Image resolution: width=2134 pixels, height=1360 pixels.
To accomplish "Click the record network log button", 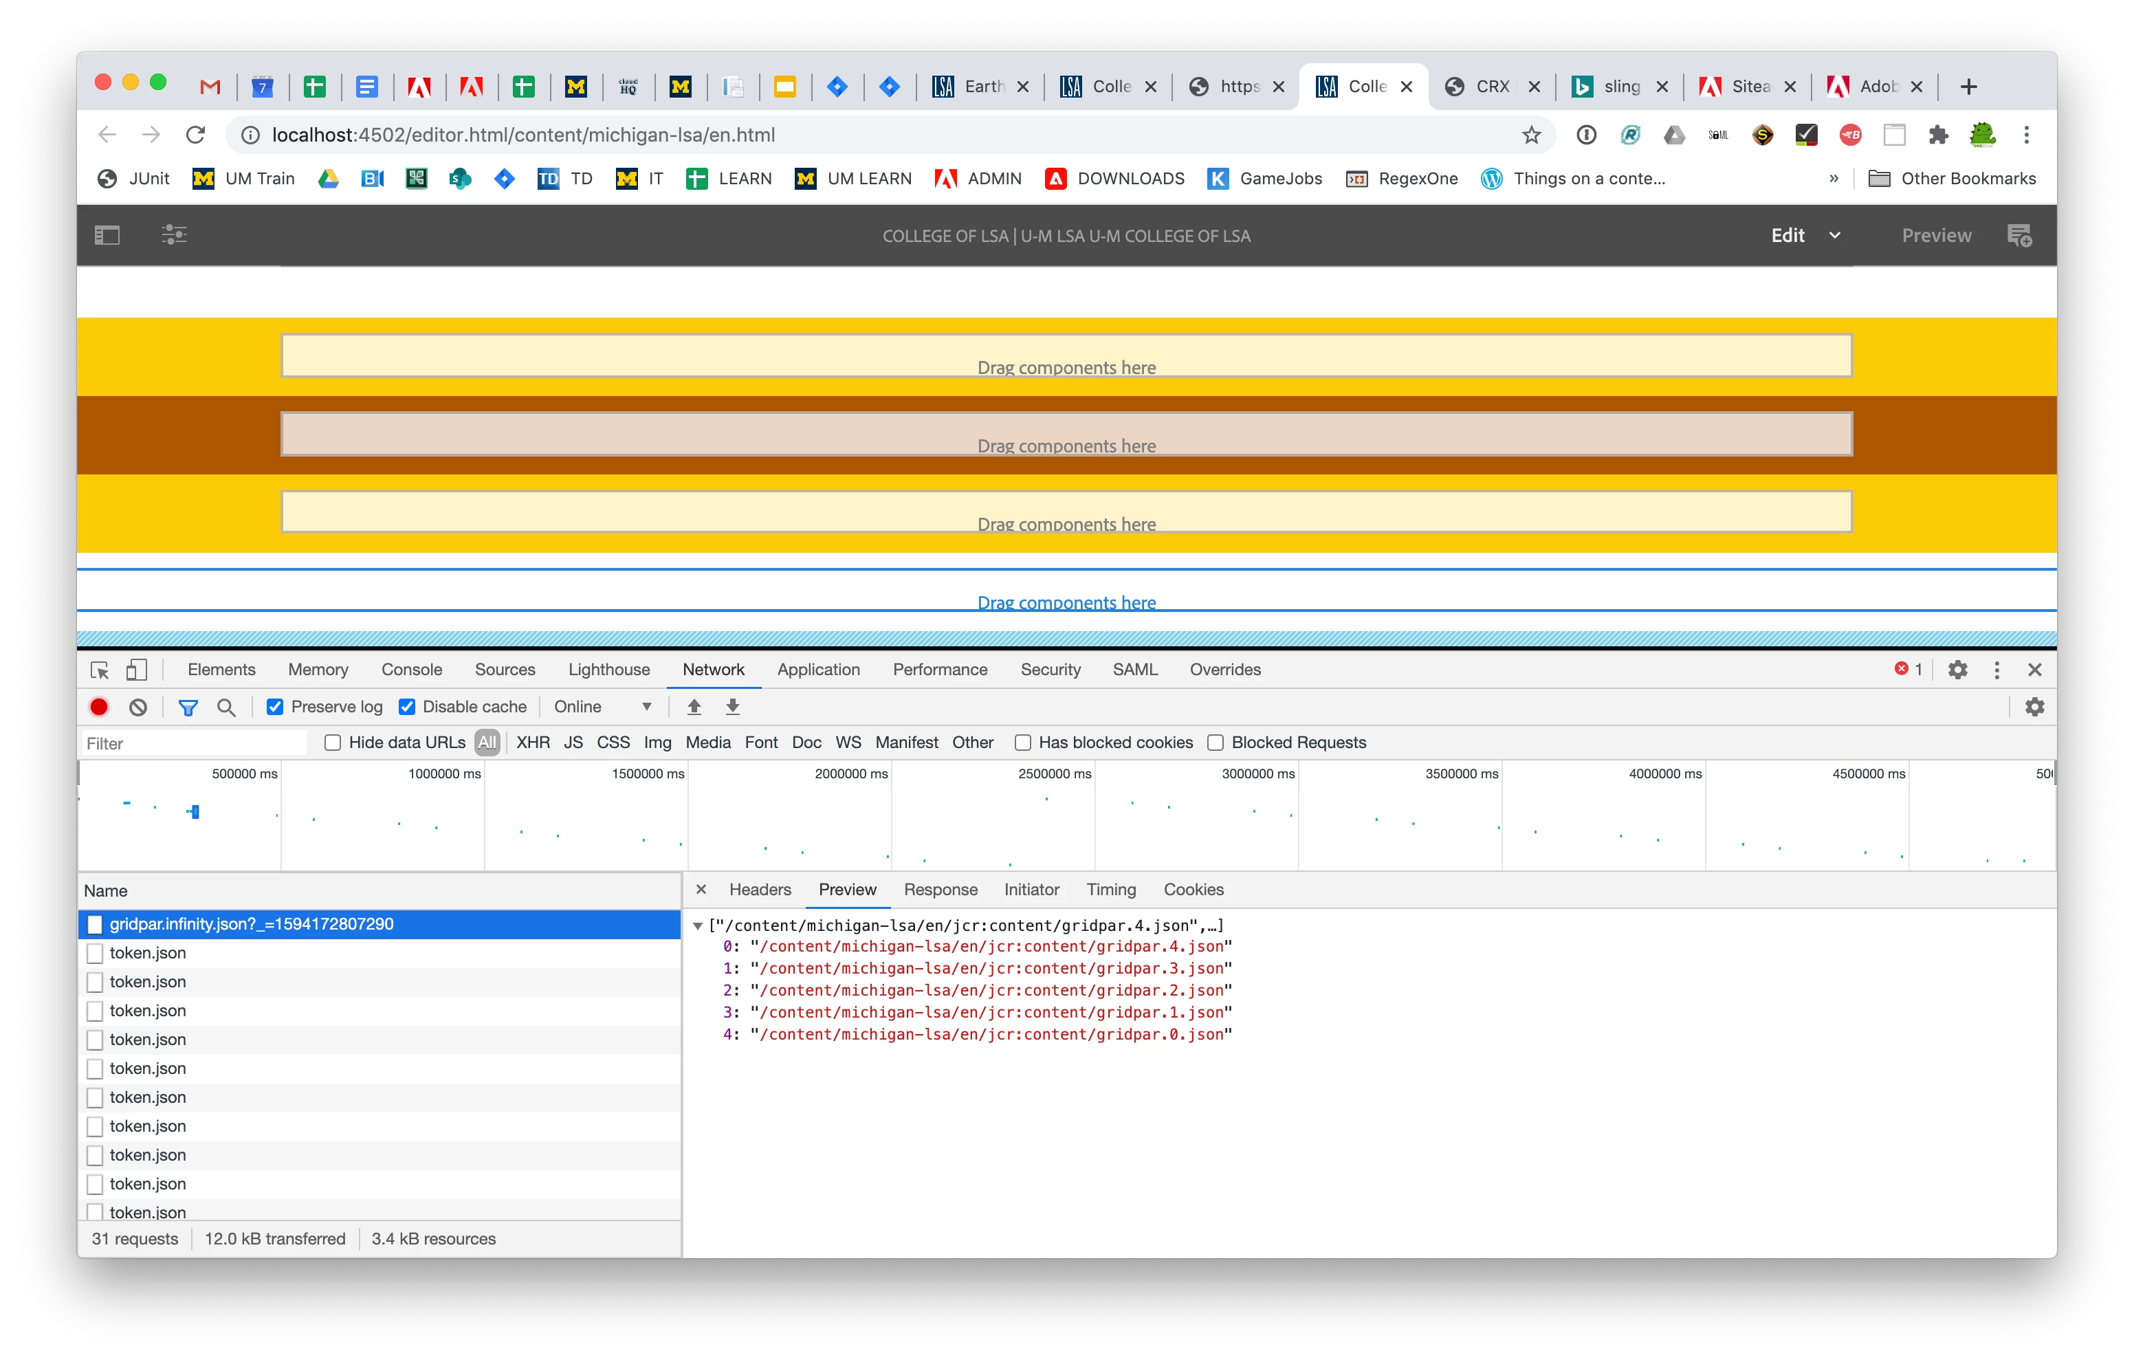I will click(99, 707).
